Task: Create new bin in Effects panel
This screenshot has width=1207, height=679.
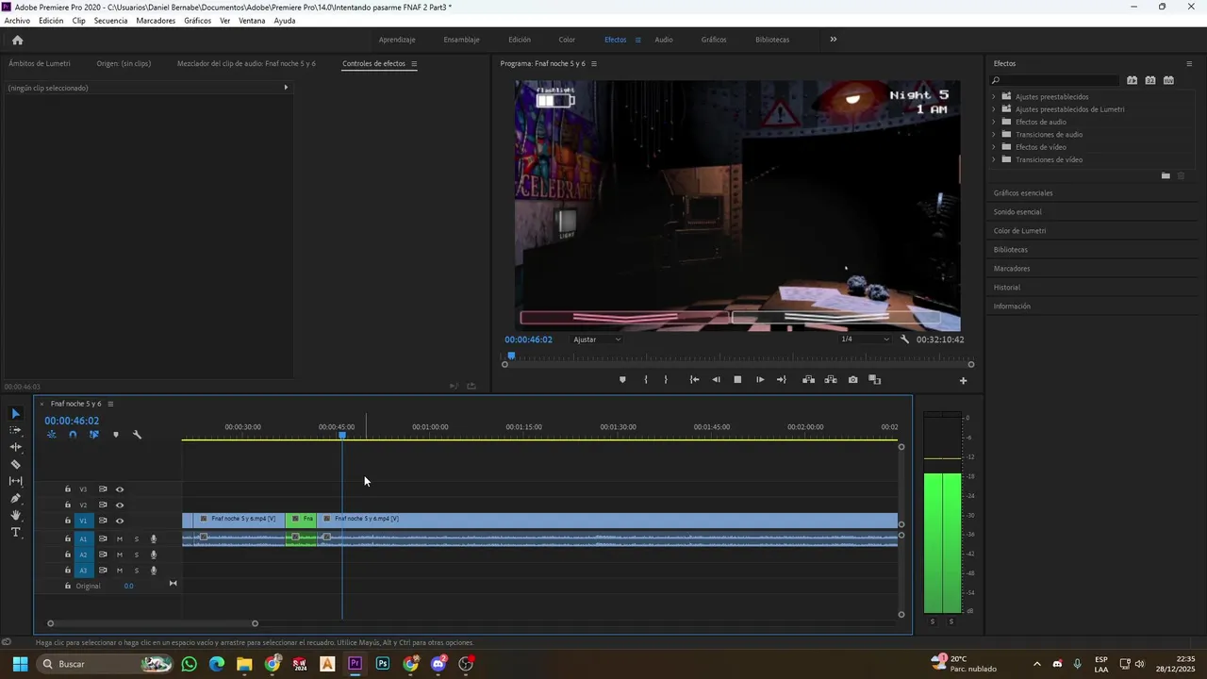Action: [1166, 176]
